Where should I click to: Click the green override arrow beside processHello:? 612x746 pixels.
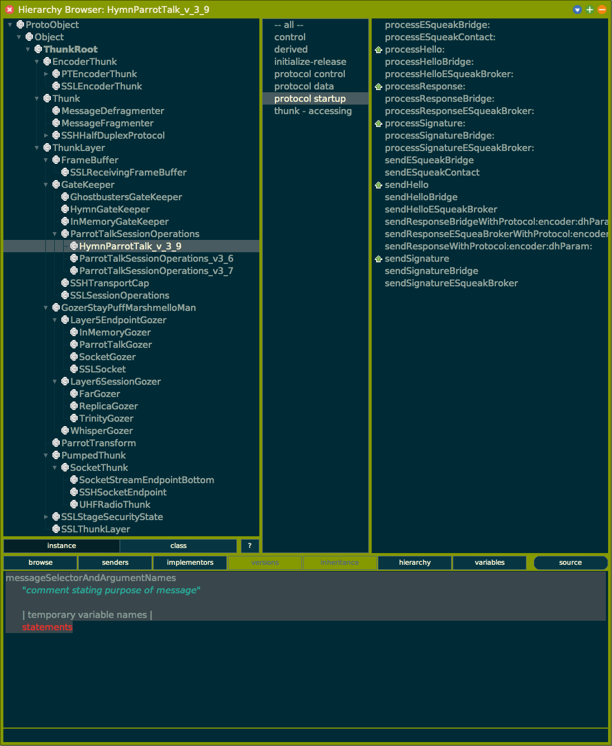378,50
